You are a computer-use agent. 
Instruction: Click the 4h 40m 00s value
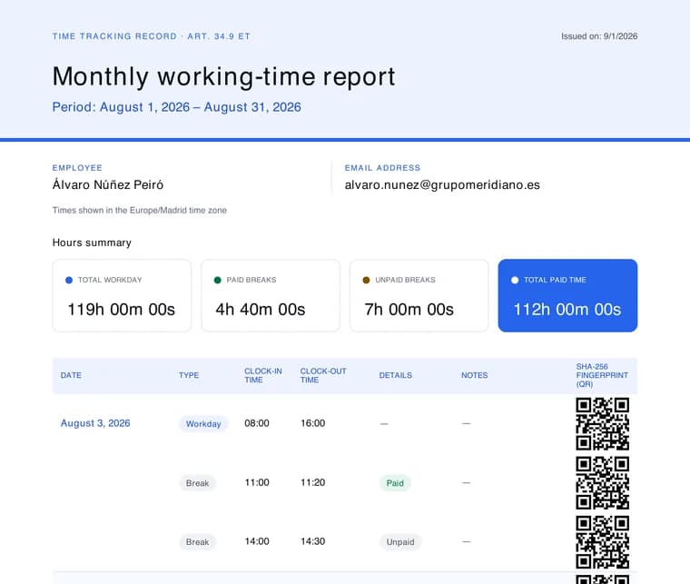(261, 310)
